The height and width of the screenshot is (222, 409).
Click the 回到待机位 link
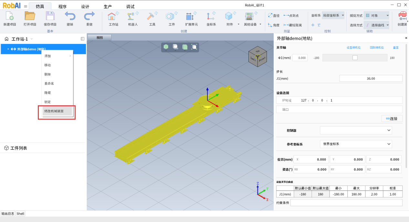377,48
